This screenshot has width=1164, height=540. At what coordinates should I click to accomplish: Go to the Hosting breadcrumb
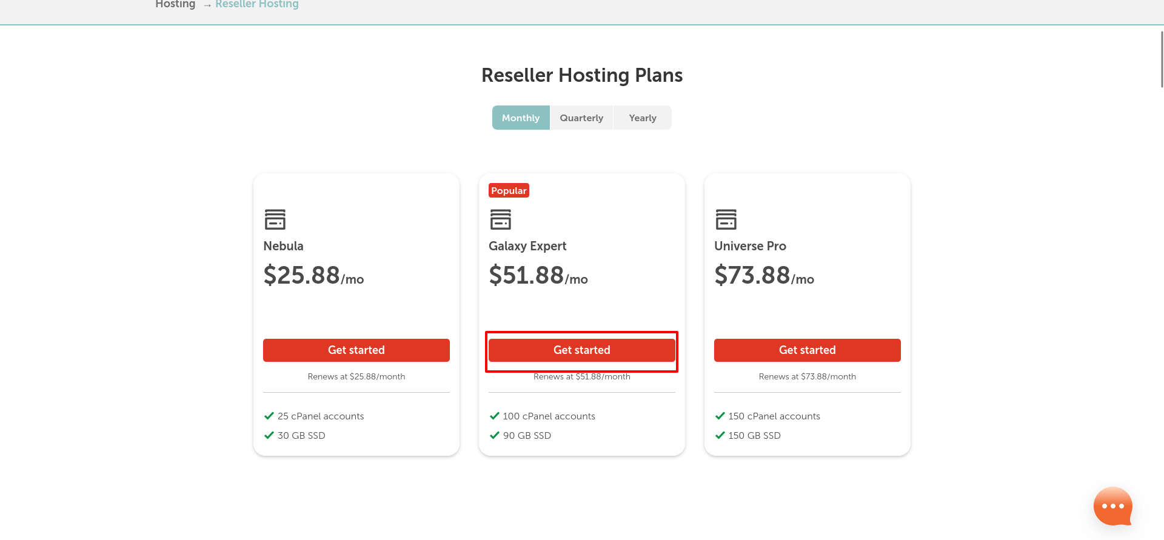click(x=175, y=4)
